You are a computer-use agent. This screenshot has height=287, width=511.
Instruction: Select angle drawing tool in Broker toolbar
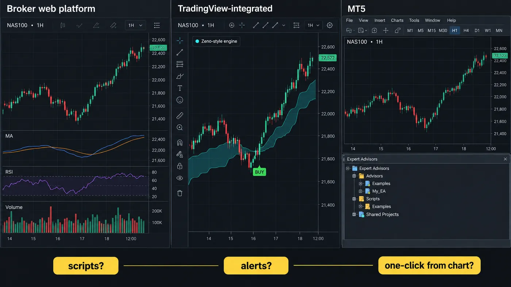click(x=96, y=25)
